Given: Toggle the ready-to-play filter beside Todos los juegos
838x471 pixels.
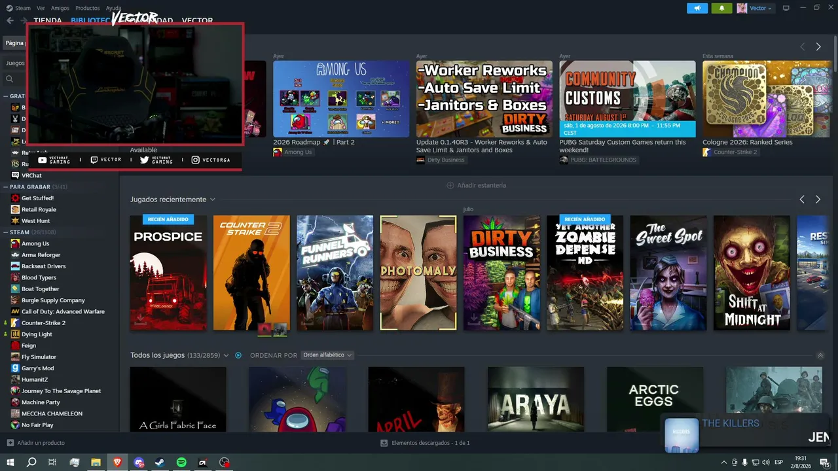Looking at the screenshot, I should coord(238,355).
